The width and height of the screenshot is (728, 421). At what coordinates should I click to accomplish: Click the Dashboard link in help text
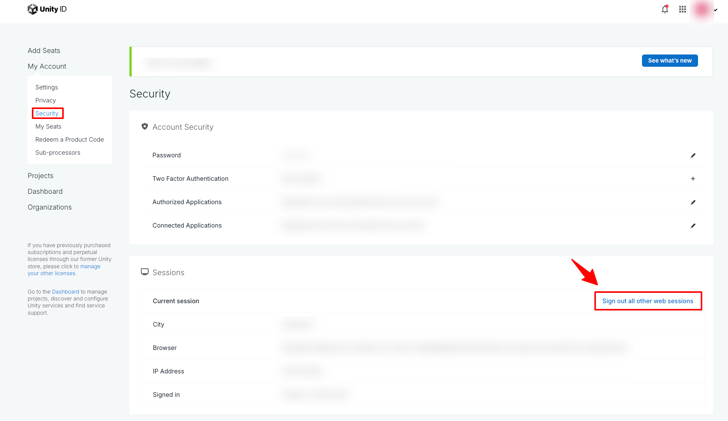point(65,292)
